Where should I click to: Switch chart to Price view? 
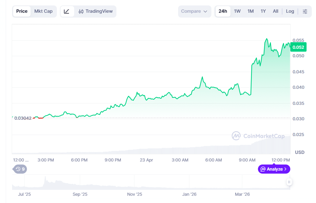22,12
